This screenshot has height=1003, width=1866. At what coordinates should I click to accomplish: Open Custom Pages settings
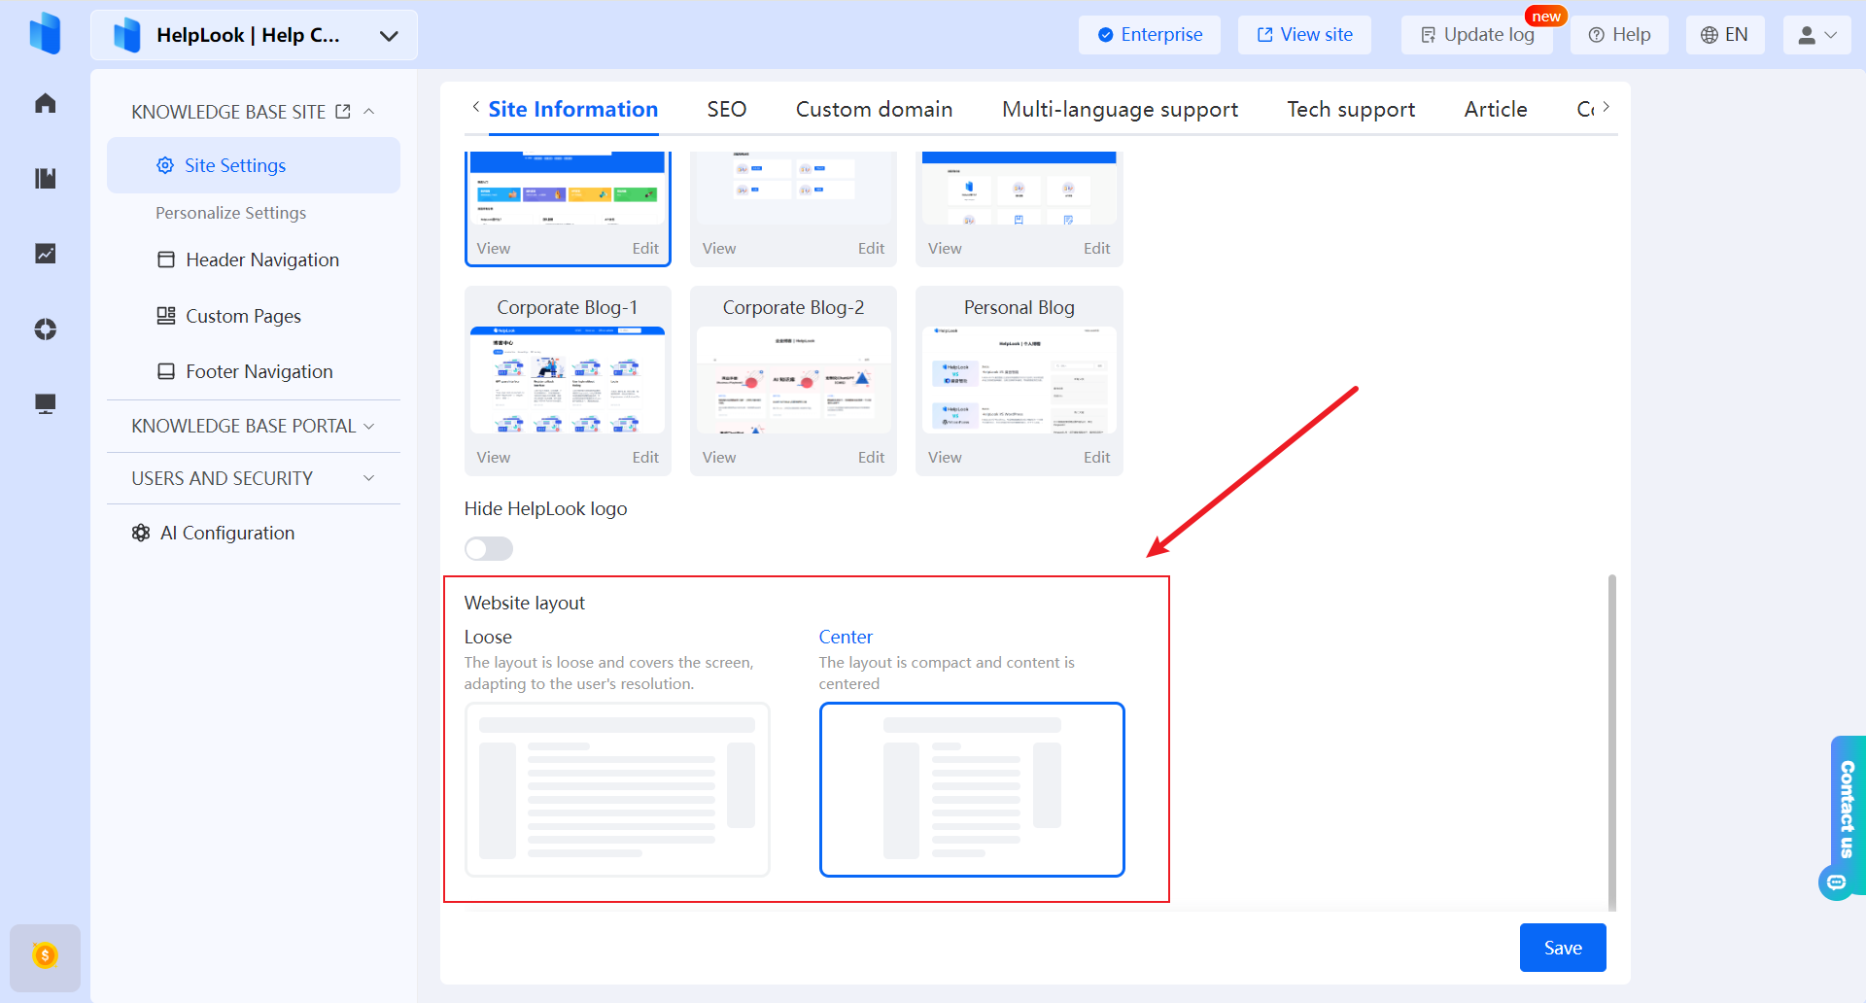[254, 316]
